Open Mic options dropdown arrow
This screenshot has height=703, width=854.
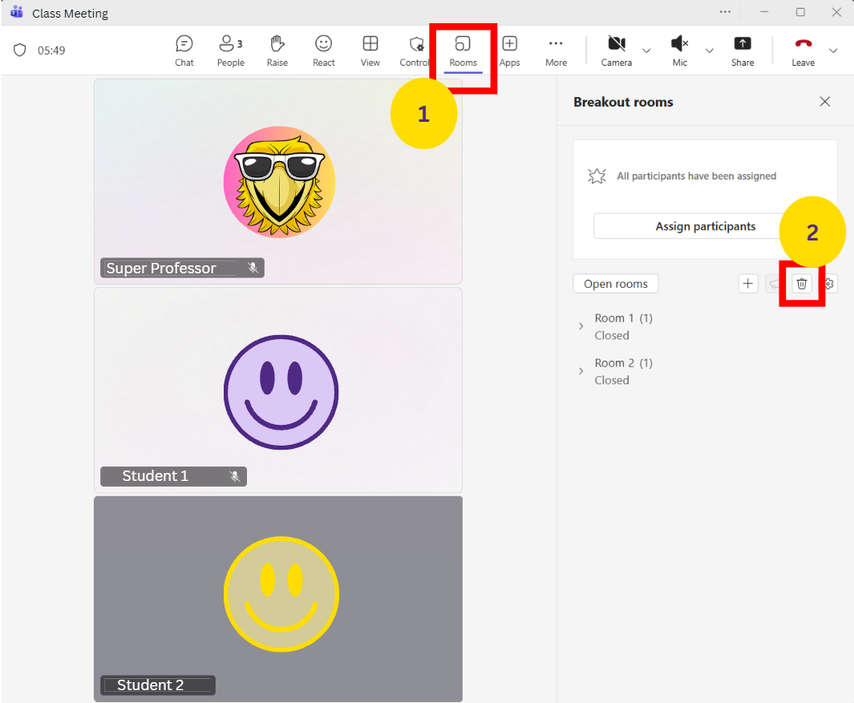[x=709, y=51]
